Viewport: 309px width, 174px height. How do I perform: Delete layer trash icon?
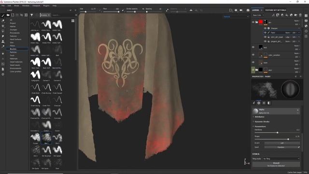click(x=300, y=15)
